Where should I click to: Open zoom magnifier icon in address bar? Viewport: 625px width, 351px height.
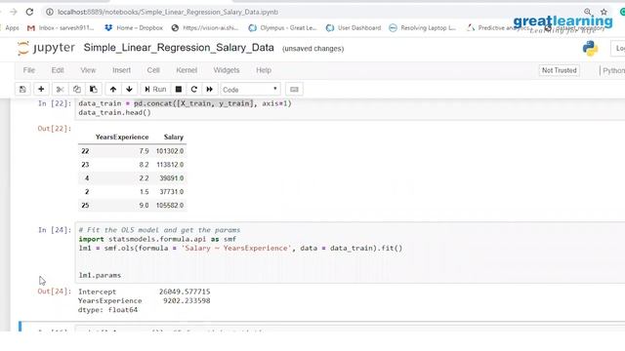click(x=588, y=12)
